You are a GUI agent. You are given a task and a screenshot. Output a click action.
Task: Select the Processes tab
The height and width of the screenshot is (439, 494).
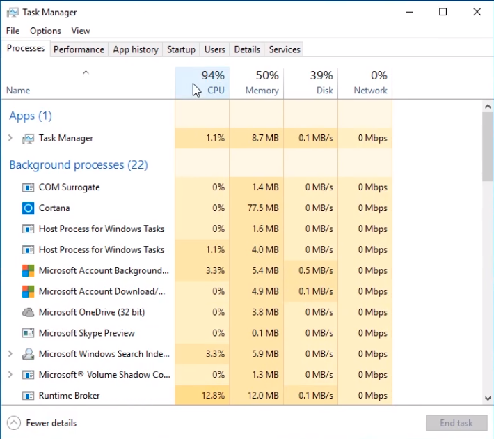[26, 48]
